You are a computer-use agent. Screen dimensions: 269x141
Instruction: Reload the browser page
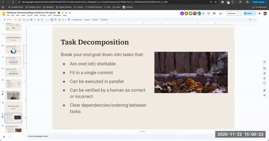[13, 2]
